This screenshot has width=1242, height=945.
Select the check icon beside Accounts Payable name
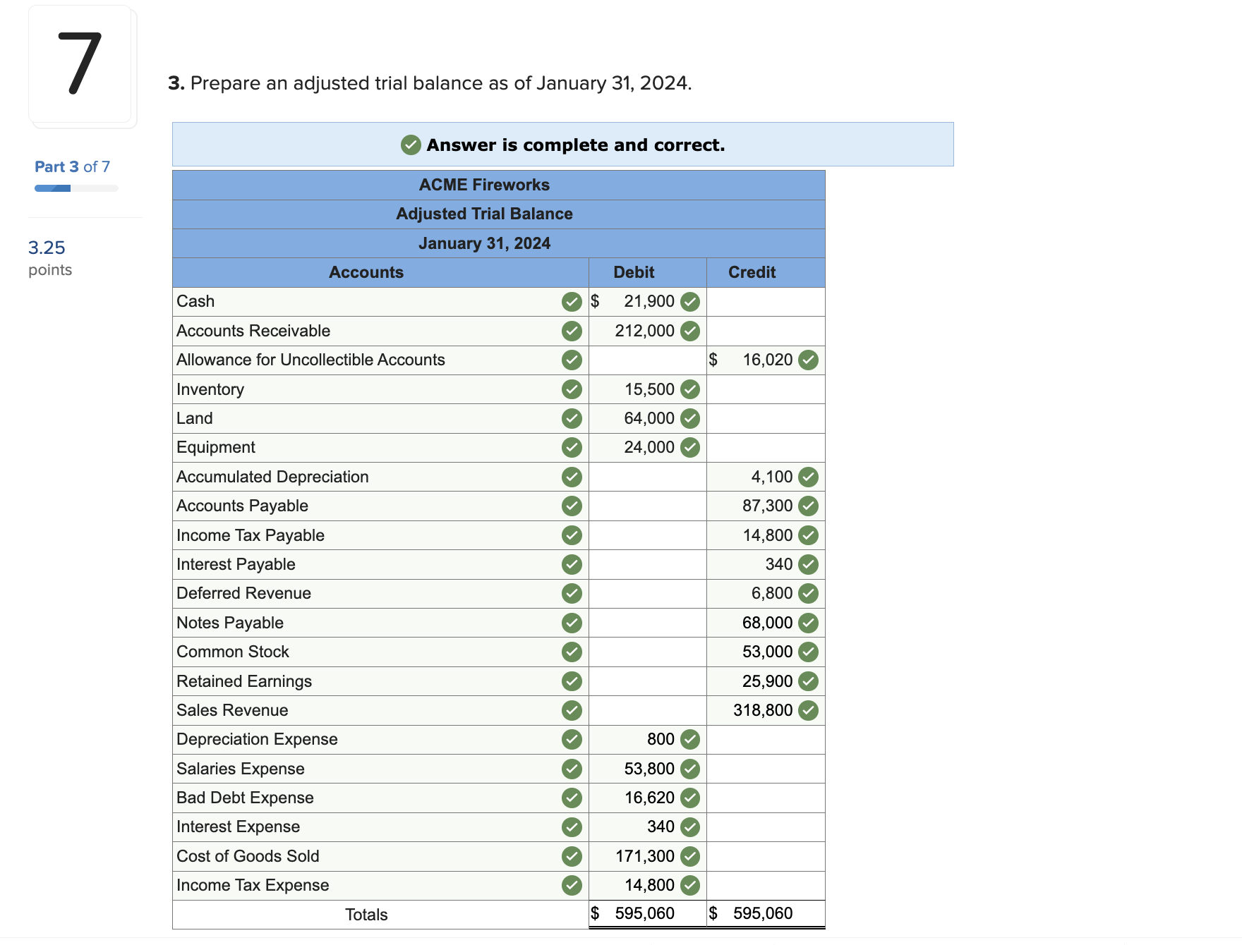[572, 506]
